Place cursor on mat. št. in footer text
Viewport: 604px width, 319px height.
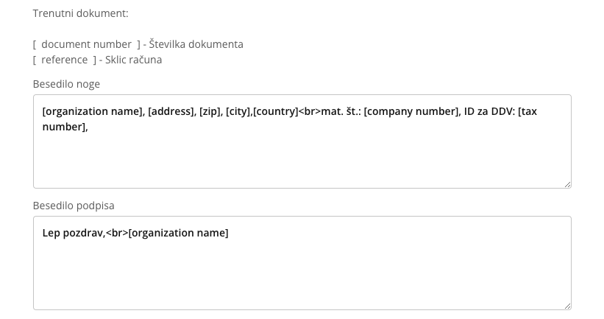341,111
